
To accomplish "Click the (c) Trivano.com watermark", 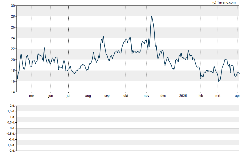I will point(224,2).
